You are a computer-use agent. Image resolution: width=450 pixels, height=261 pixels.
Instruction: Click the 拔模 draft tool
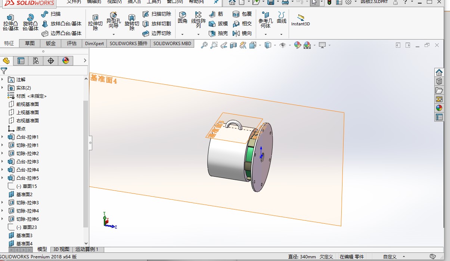click(218, 23)
